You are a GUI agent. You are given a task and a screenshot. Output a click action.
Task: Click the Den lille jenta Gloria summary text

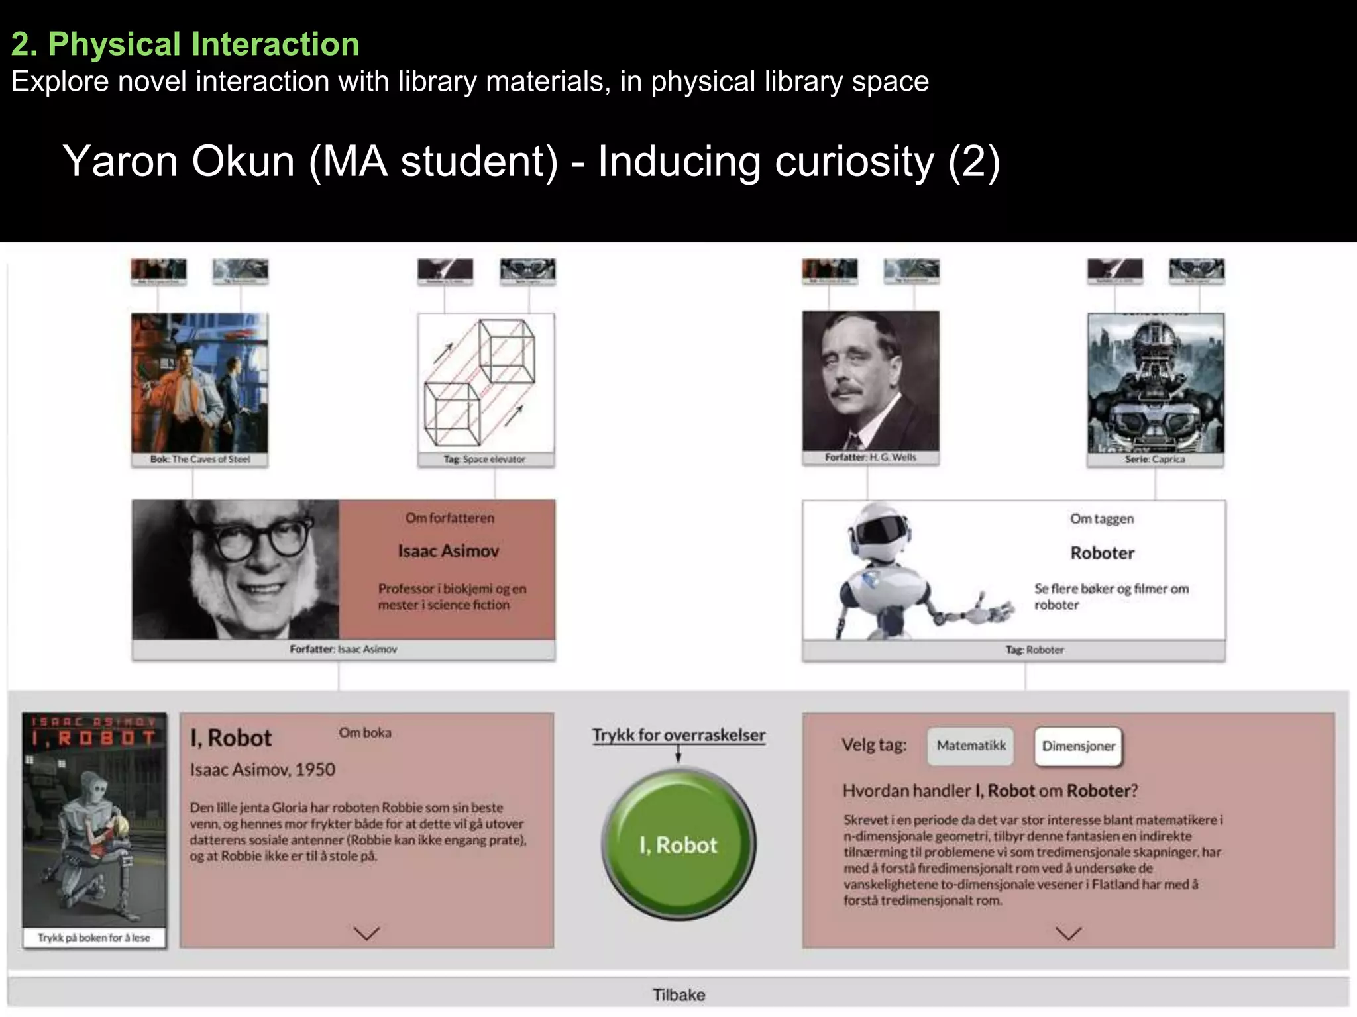(x=358, y=832)
